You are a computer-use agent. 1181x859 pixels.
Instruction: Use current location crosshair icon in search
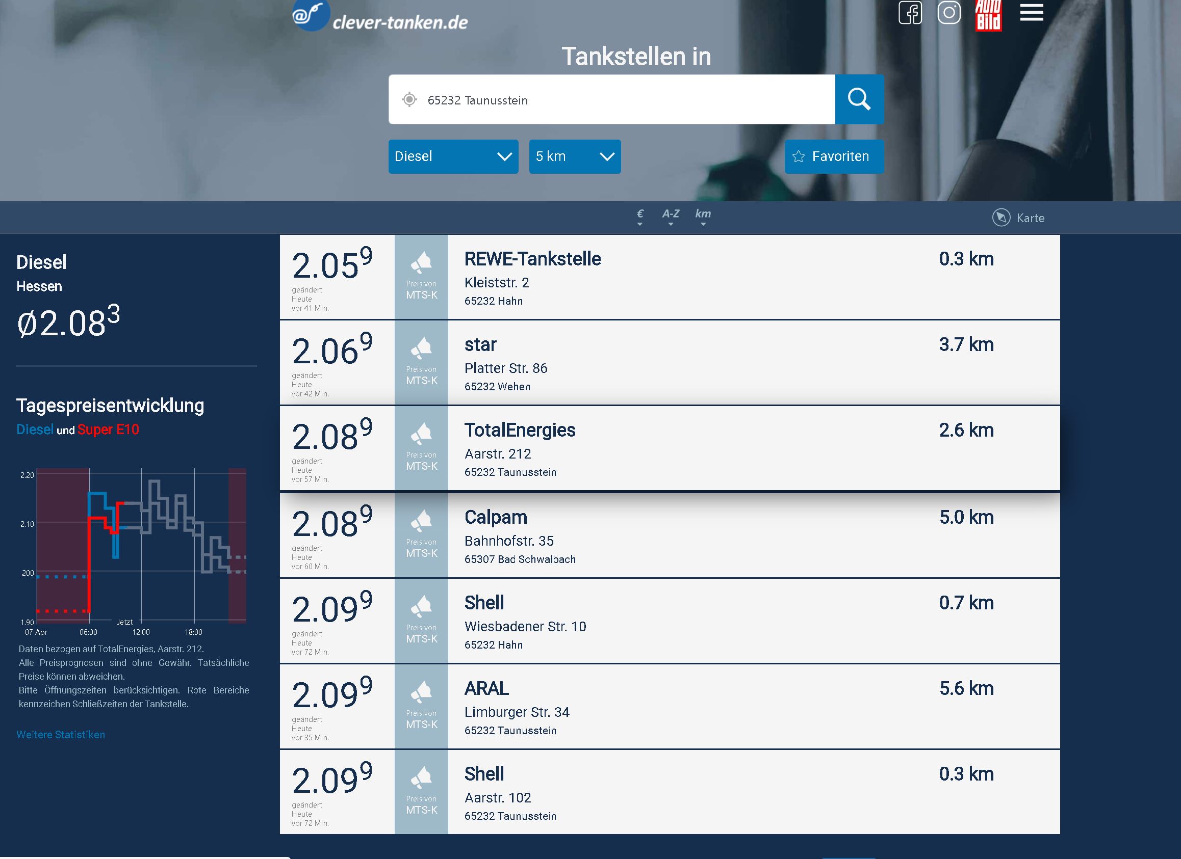tap(409, 99)
